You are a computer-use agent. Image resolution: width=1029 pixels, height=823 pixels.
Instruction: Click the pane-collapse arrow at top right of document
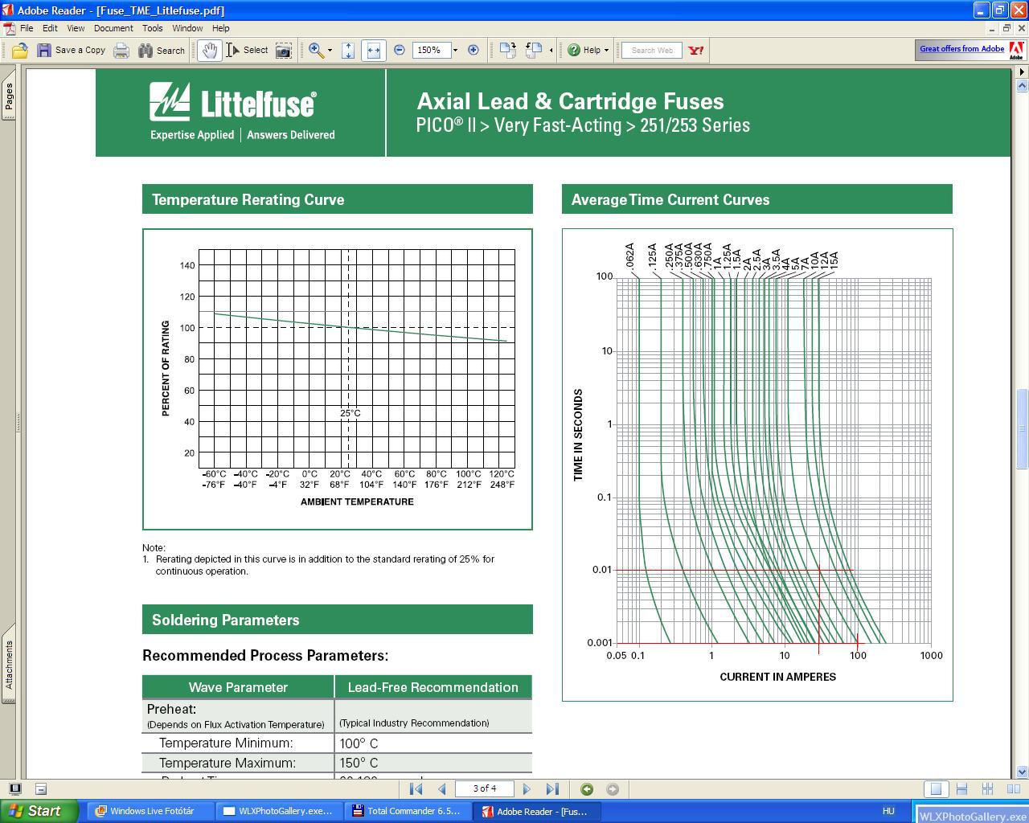point(1022,72)
